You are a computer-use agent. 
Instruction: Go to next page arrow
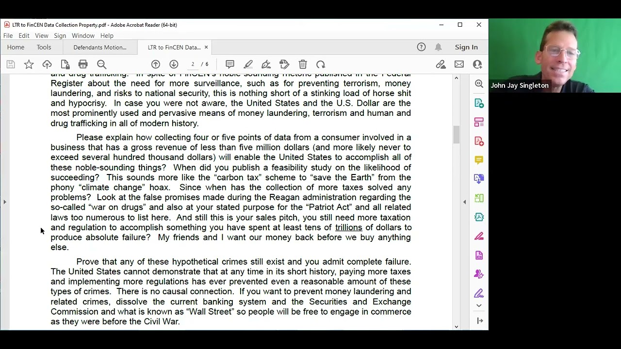pos(174,64)
